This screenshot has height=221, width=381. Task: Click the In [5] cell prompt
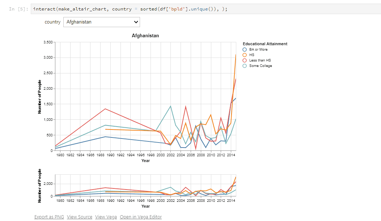pos(18,9)
